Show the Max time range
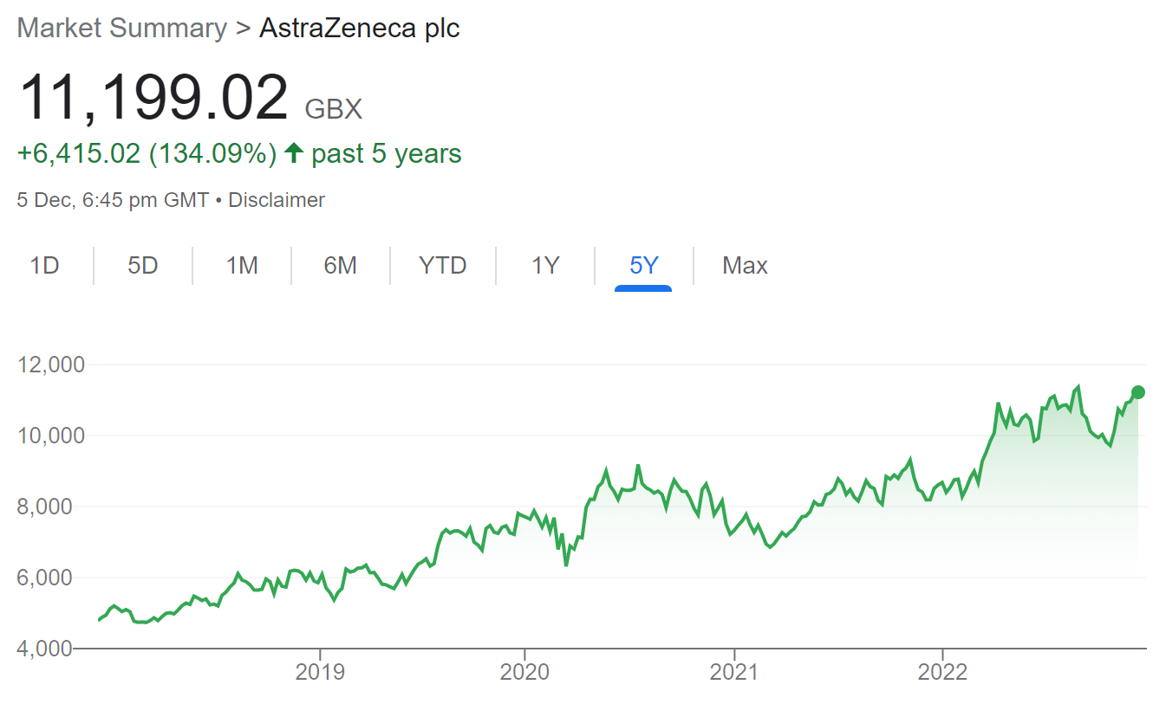 tap(745, 265)
